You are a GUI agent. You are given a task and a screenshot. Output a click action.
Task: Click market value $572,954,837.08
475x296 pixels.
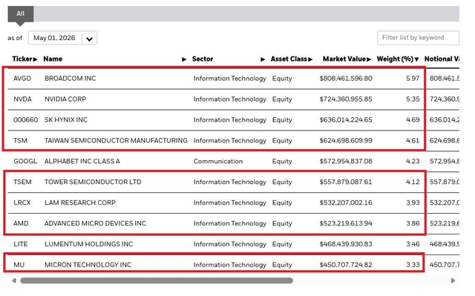coord(346,161)
